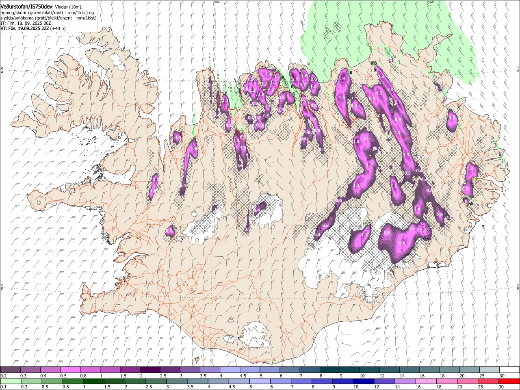This screenshot has height=390, width=520.
Task: Select upper legend swatch between 5 and 6
Action: coord(270,370)
